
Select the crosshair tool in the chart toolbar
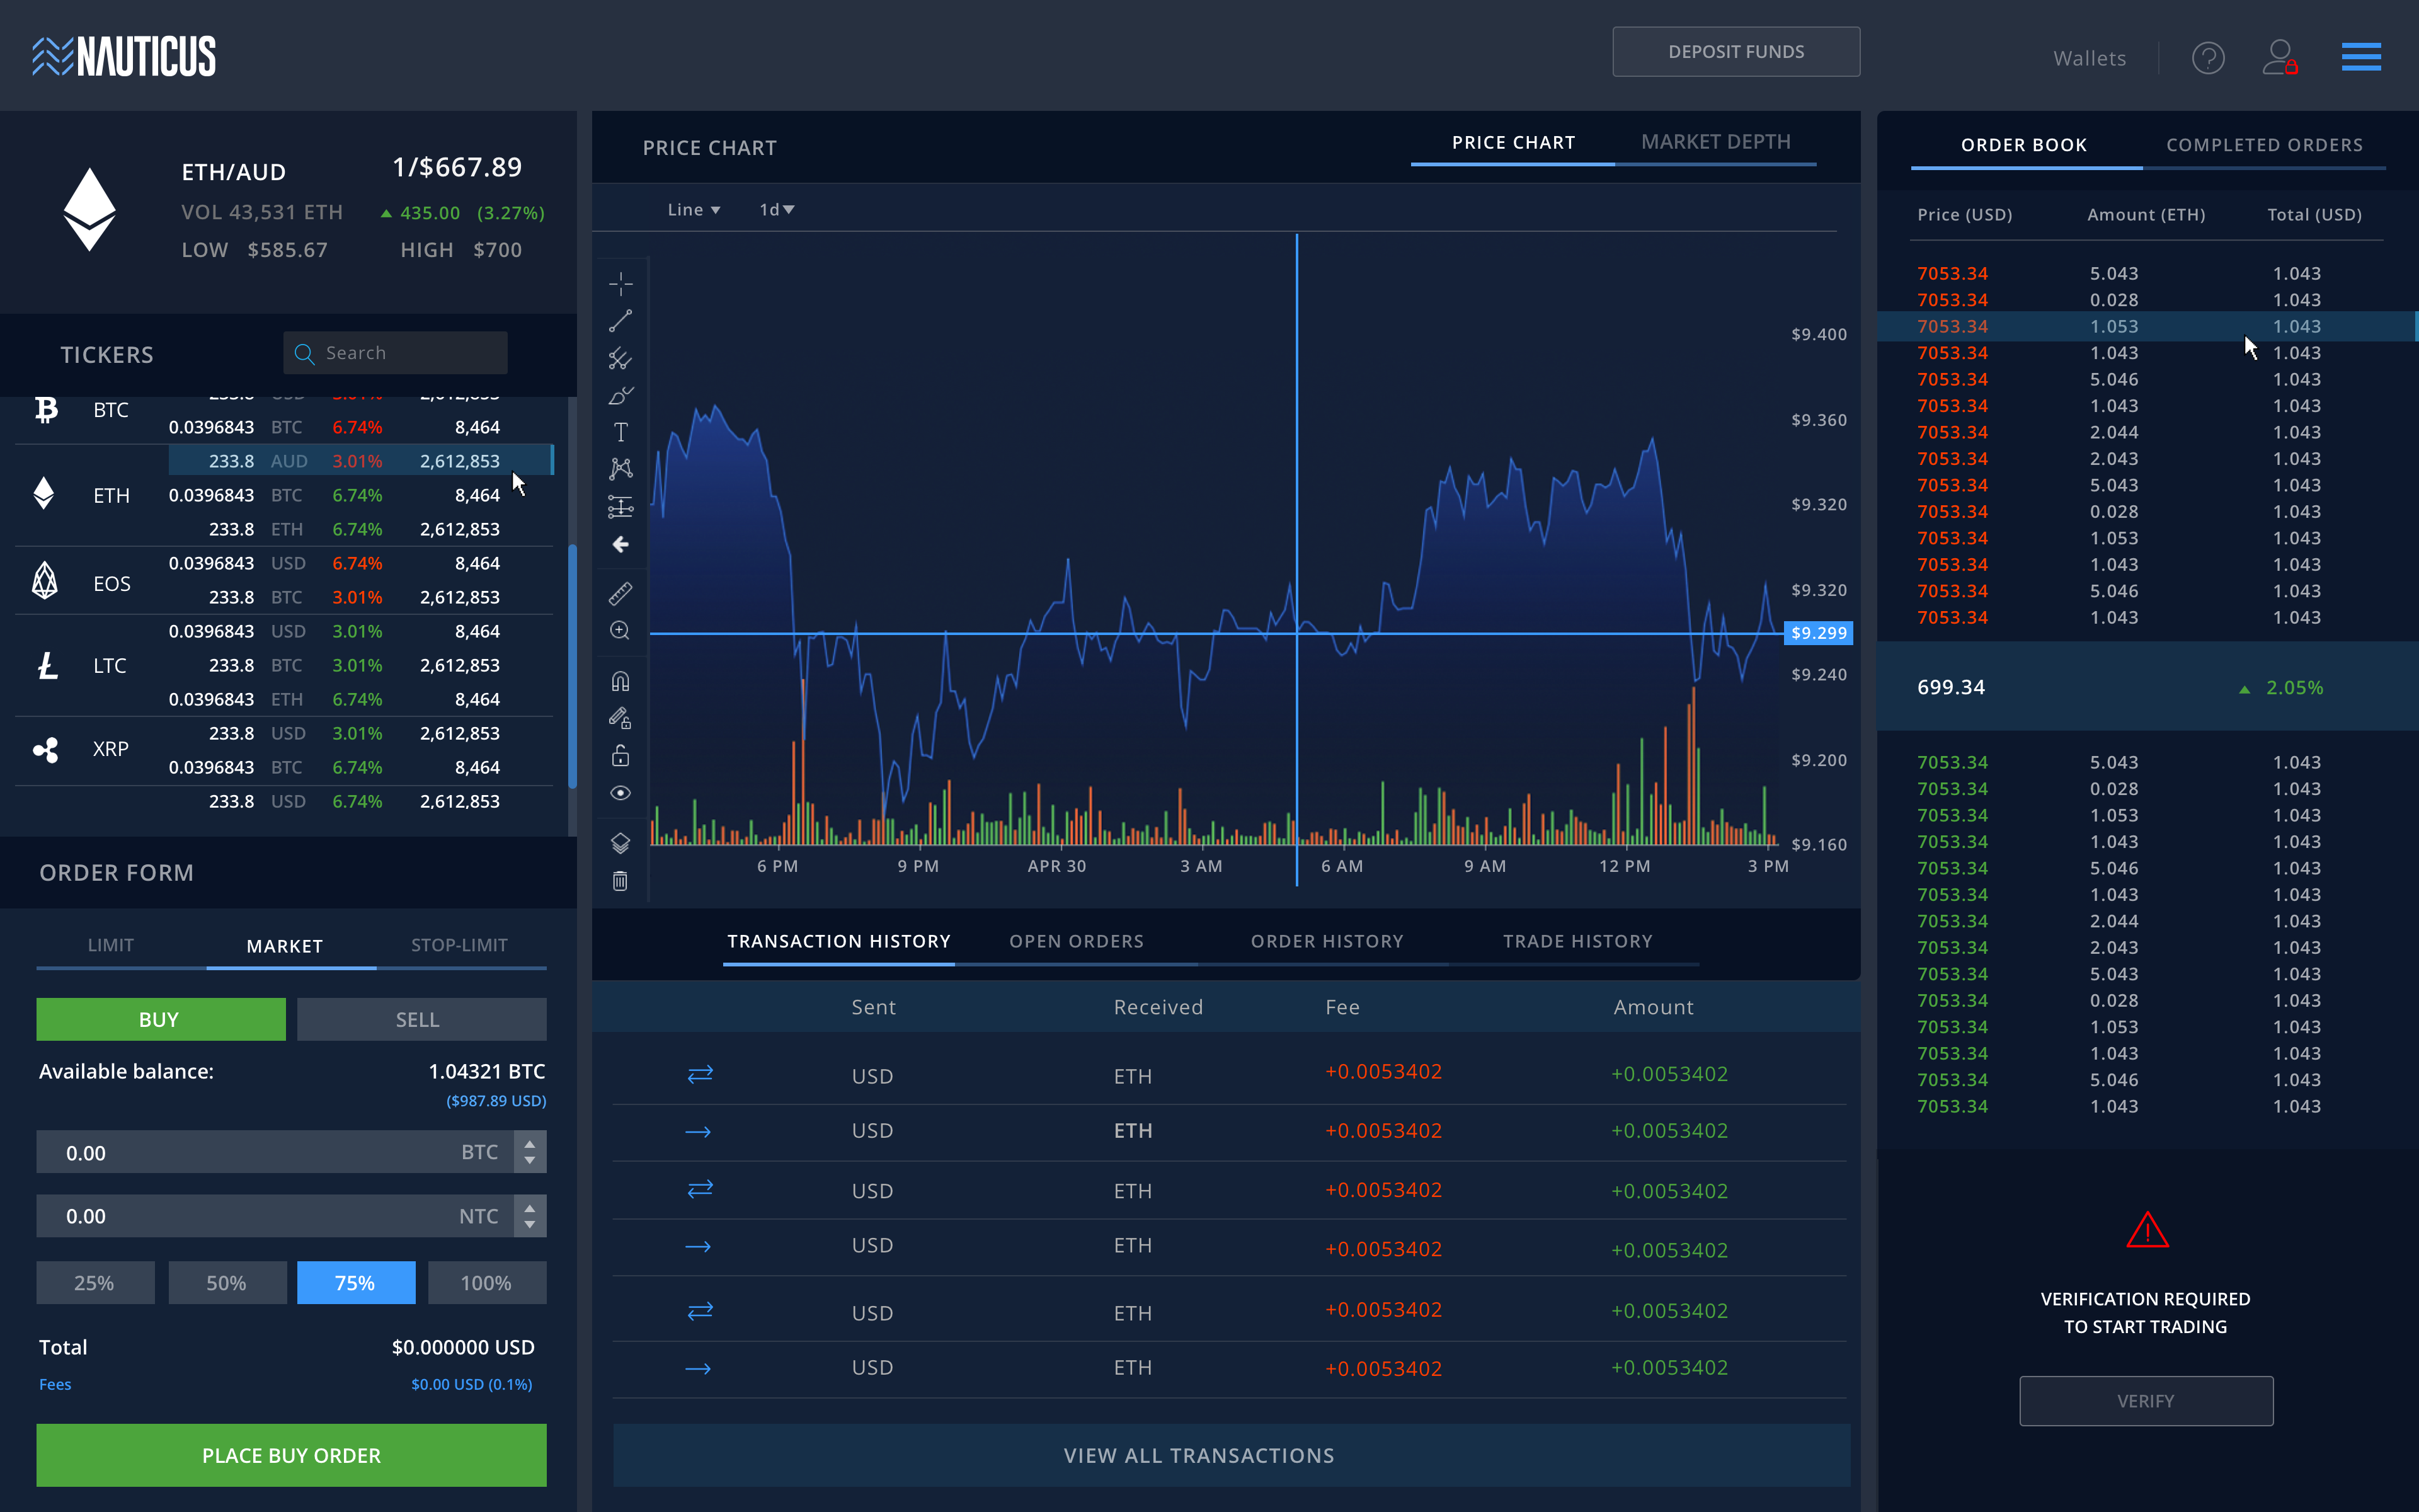pos(620,284)
